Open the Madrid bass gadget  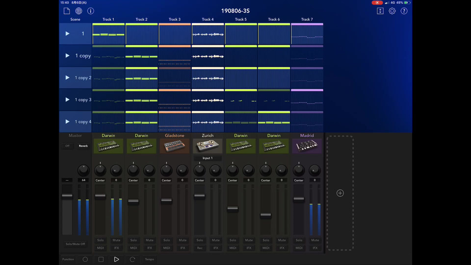307,146
